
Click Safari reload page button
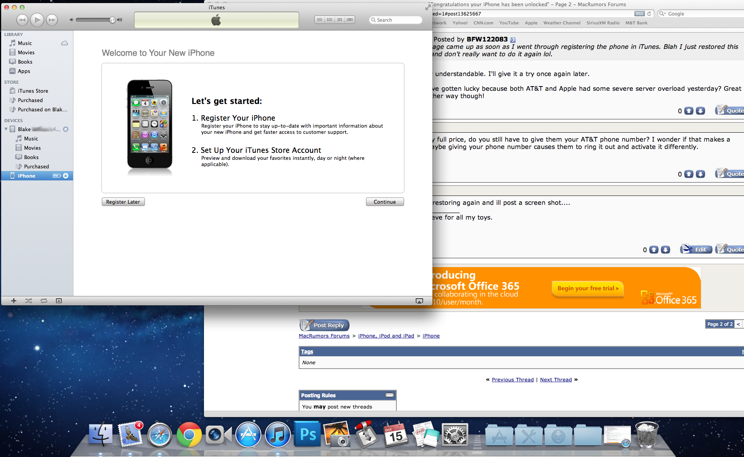[649, 14]
